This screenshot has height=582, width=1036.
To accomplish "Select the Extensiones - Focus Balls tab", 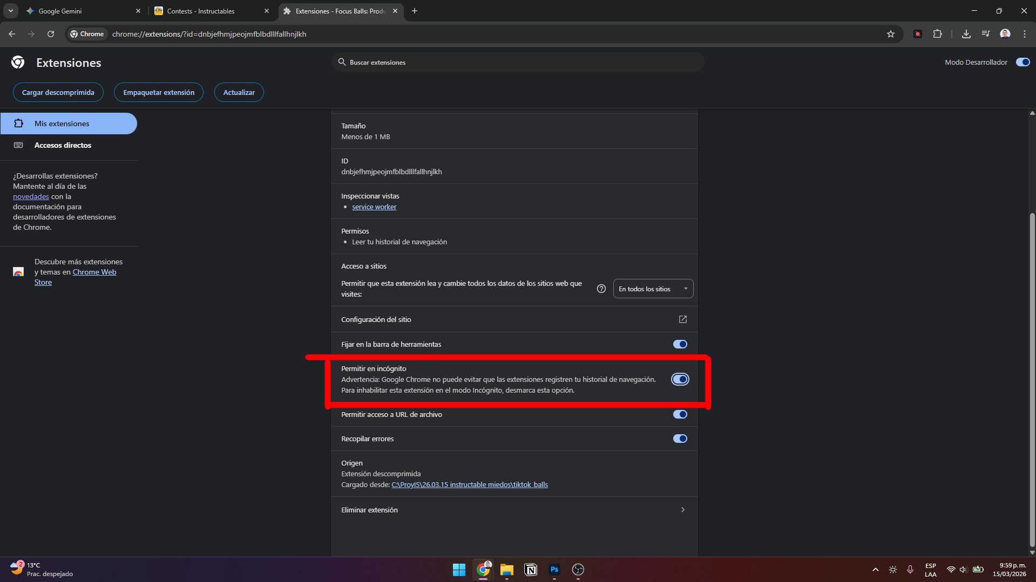I will click(340, 11).
